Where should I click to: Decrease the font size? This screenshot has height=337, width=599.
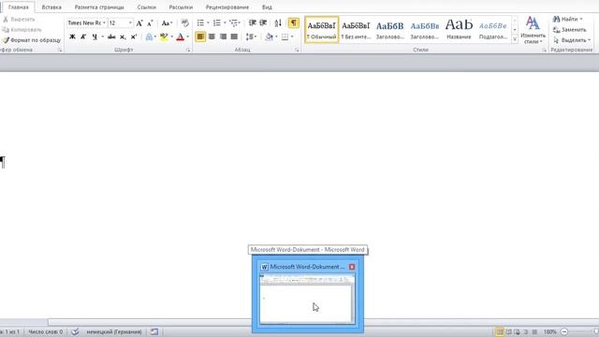[150, 23]
